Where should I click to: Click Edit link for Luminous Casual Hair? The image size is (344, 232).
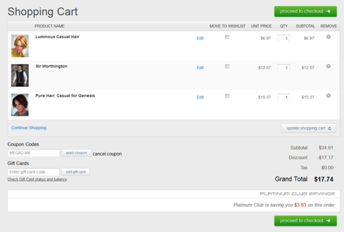[x=200, y=38]
